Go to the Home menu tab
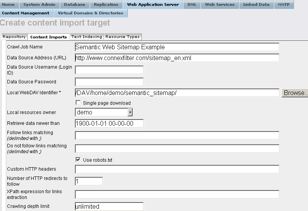308x211 pixels. (9, 5)
